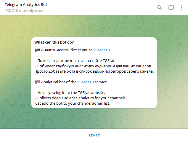Open the three-dot more options menu
The width and height of the screenshot is (188, 142).
tap(181, 7)
